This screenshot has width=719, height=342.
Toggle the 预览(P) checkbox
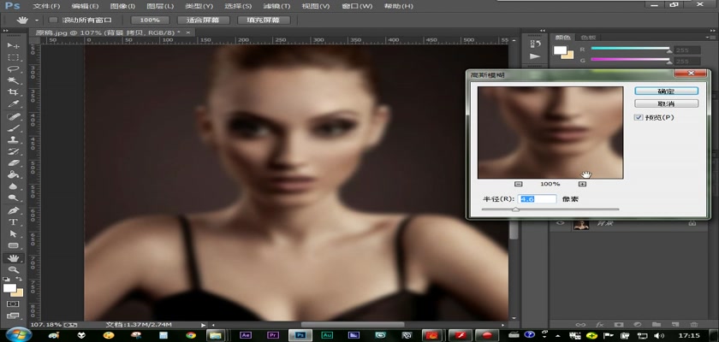point(639,118)
